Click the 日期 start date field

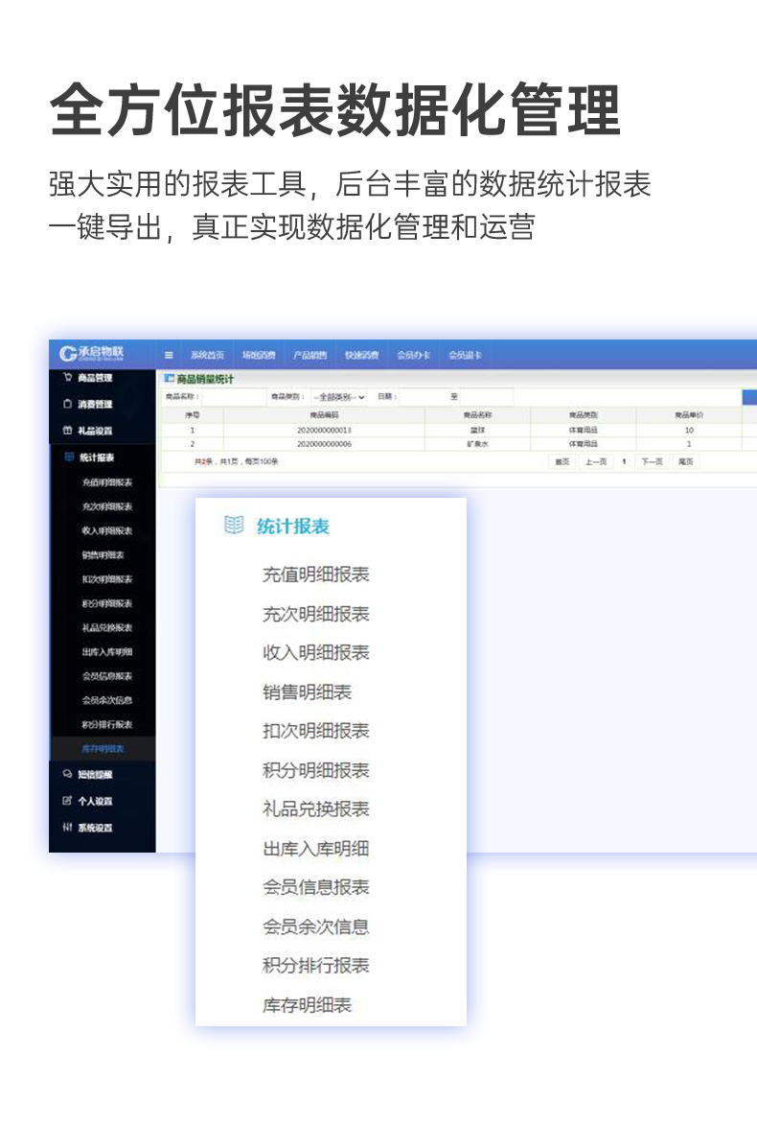coord(423,397)
